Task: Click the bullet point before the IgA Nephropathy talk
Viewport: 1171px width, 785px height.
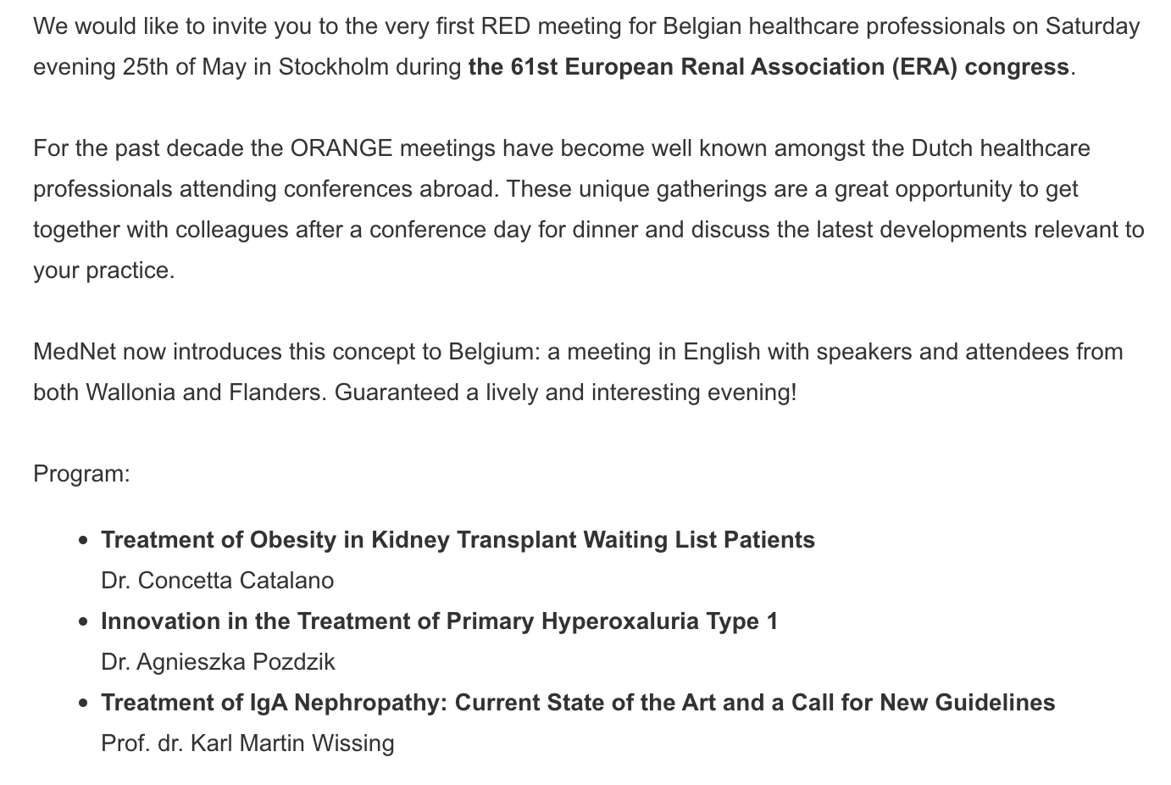Action: tap(82, 704)
